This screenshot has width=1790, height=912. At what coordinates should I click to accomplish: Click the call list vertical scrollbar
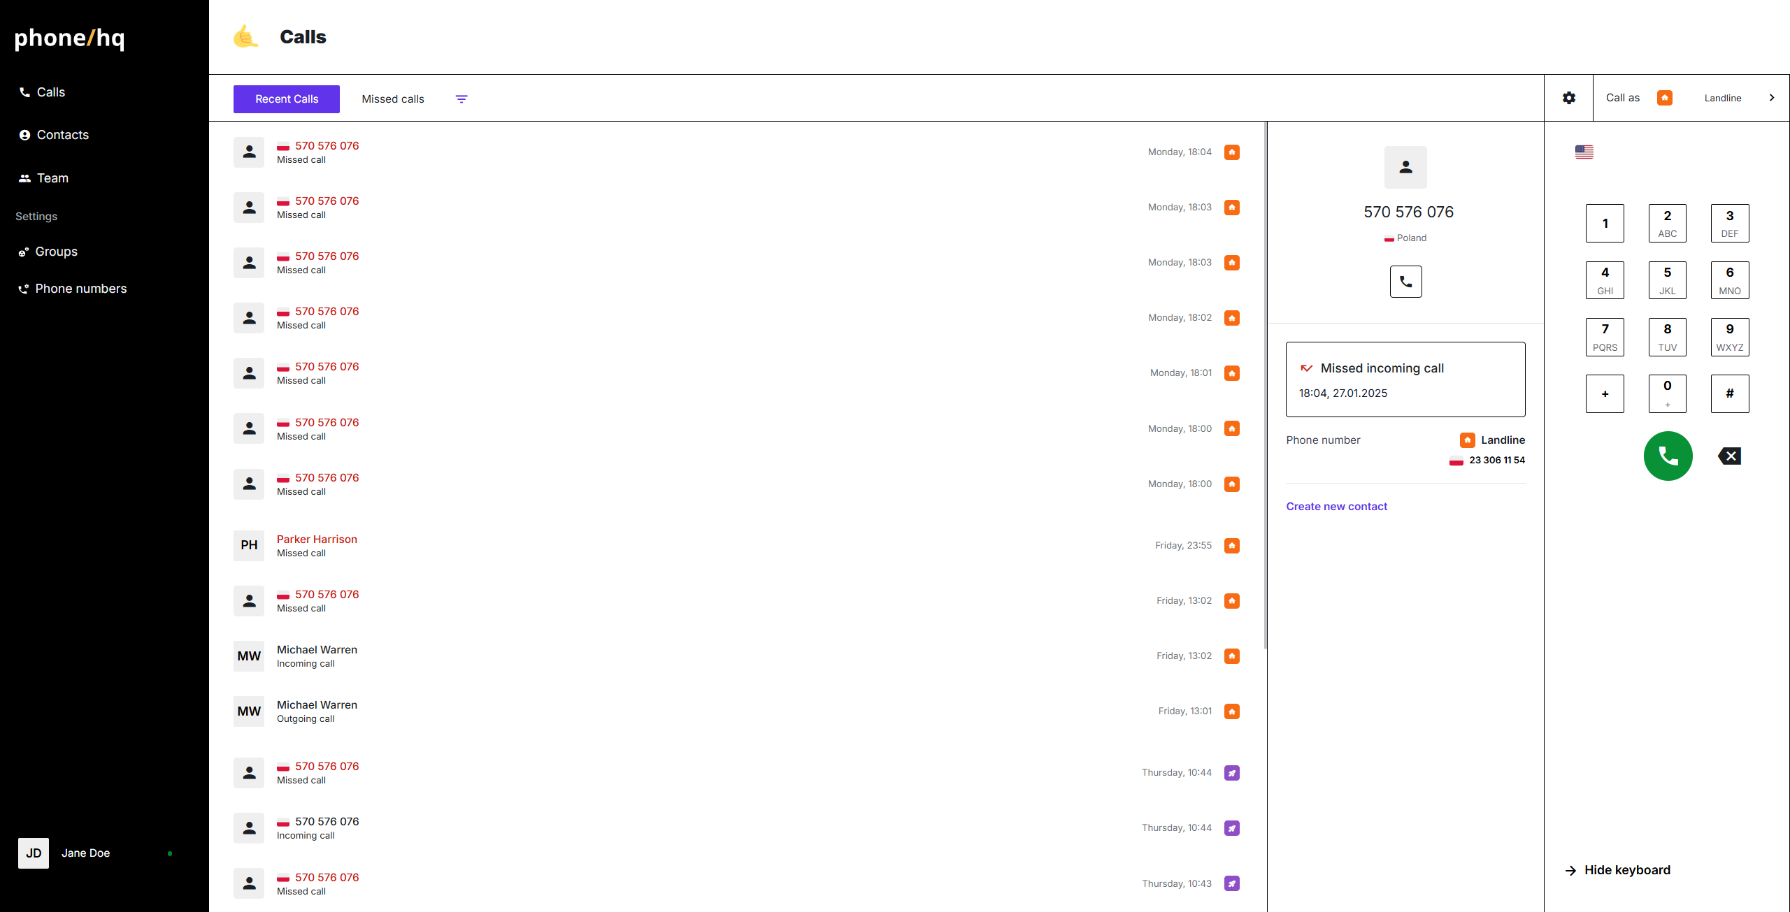1265,384
